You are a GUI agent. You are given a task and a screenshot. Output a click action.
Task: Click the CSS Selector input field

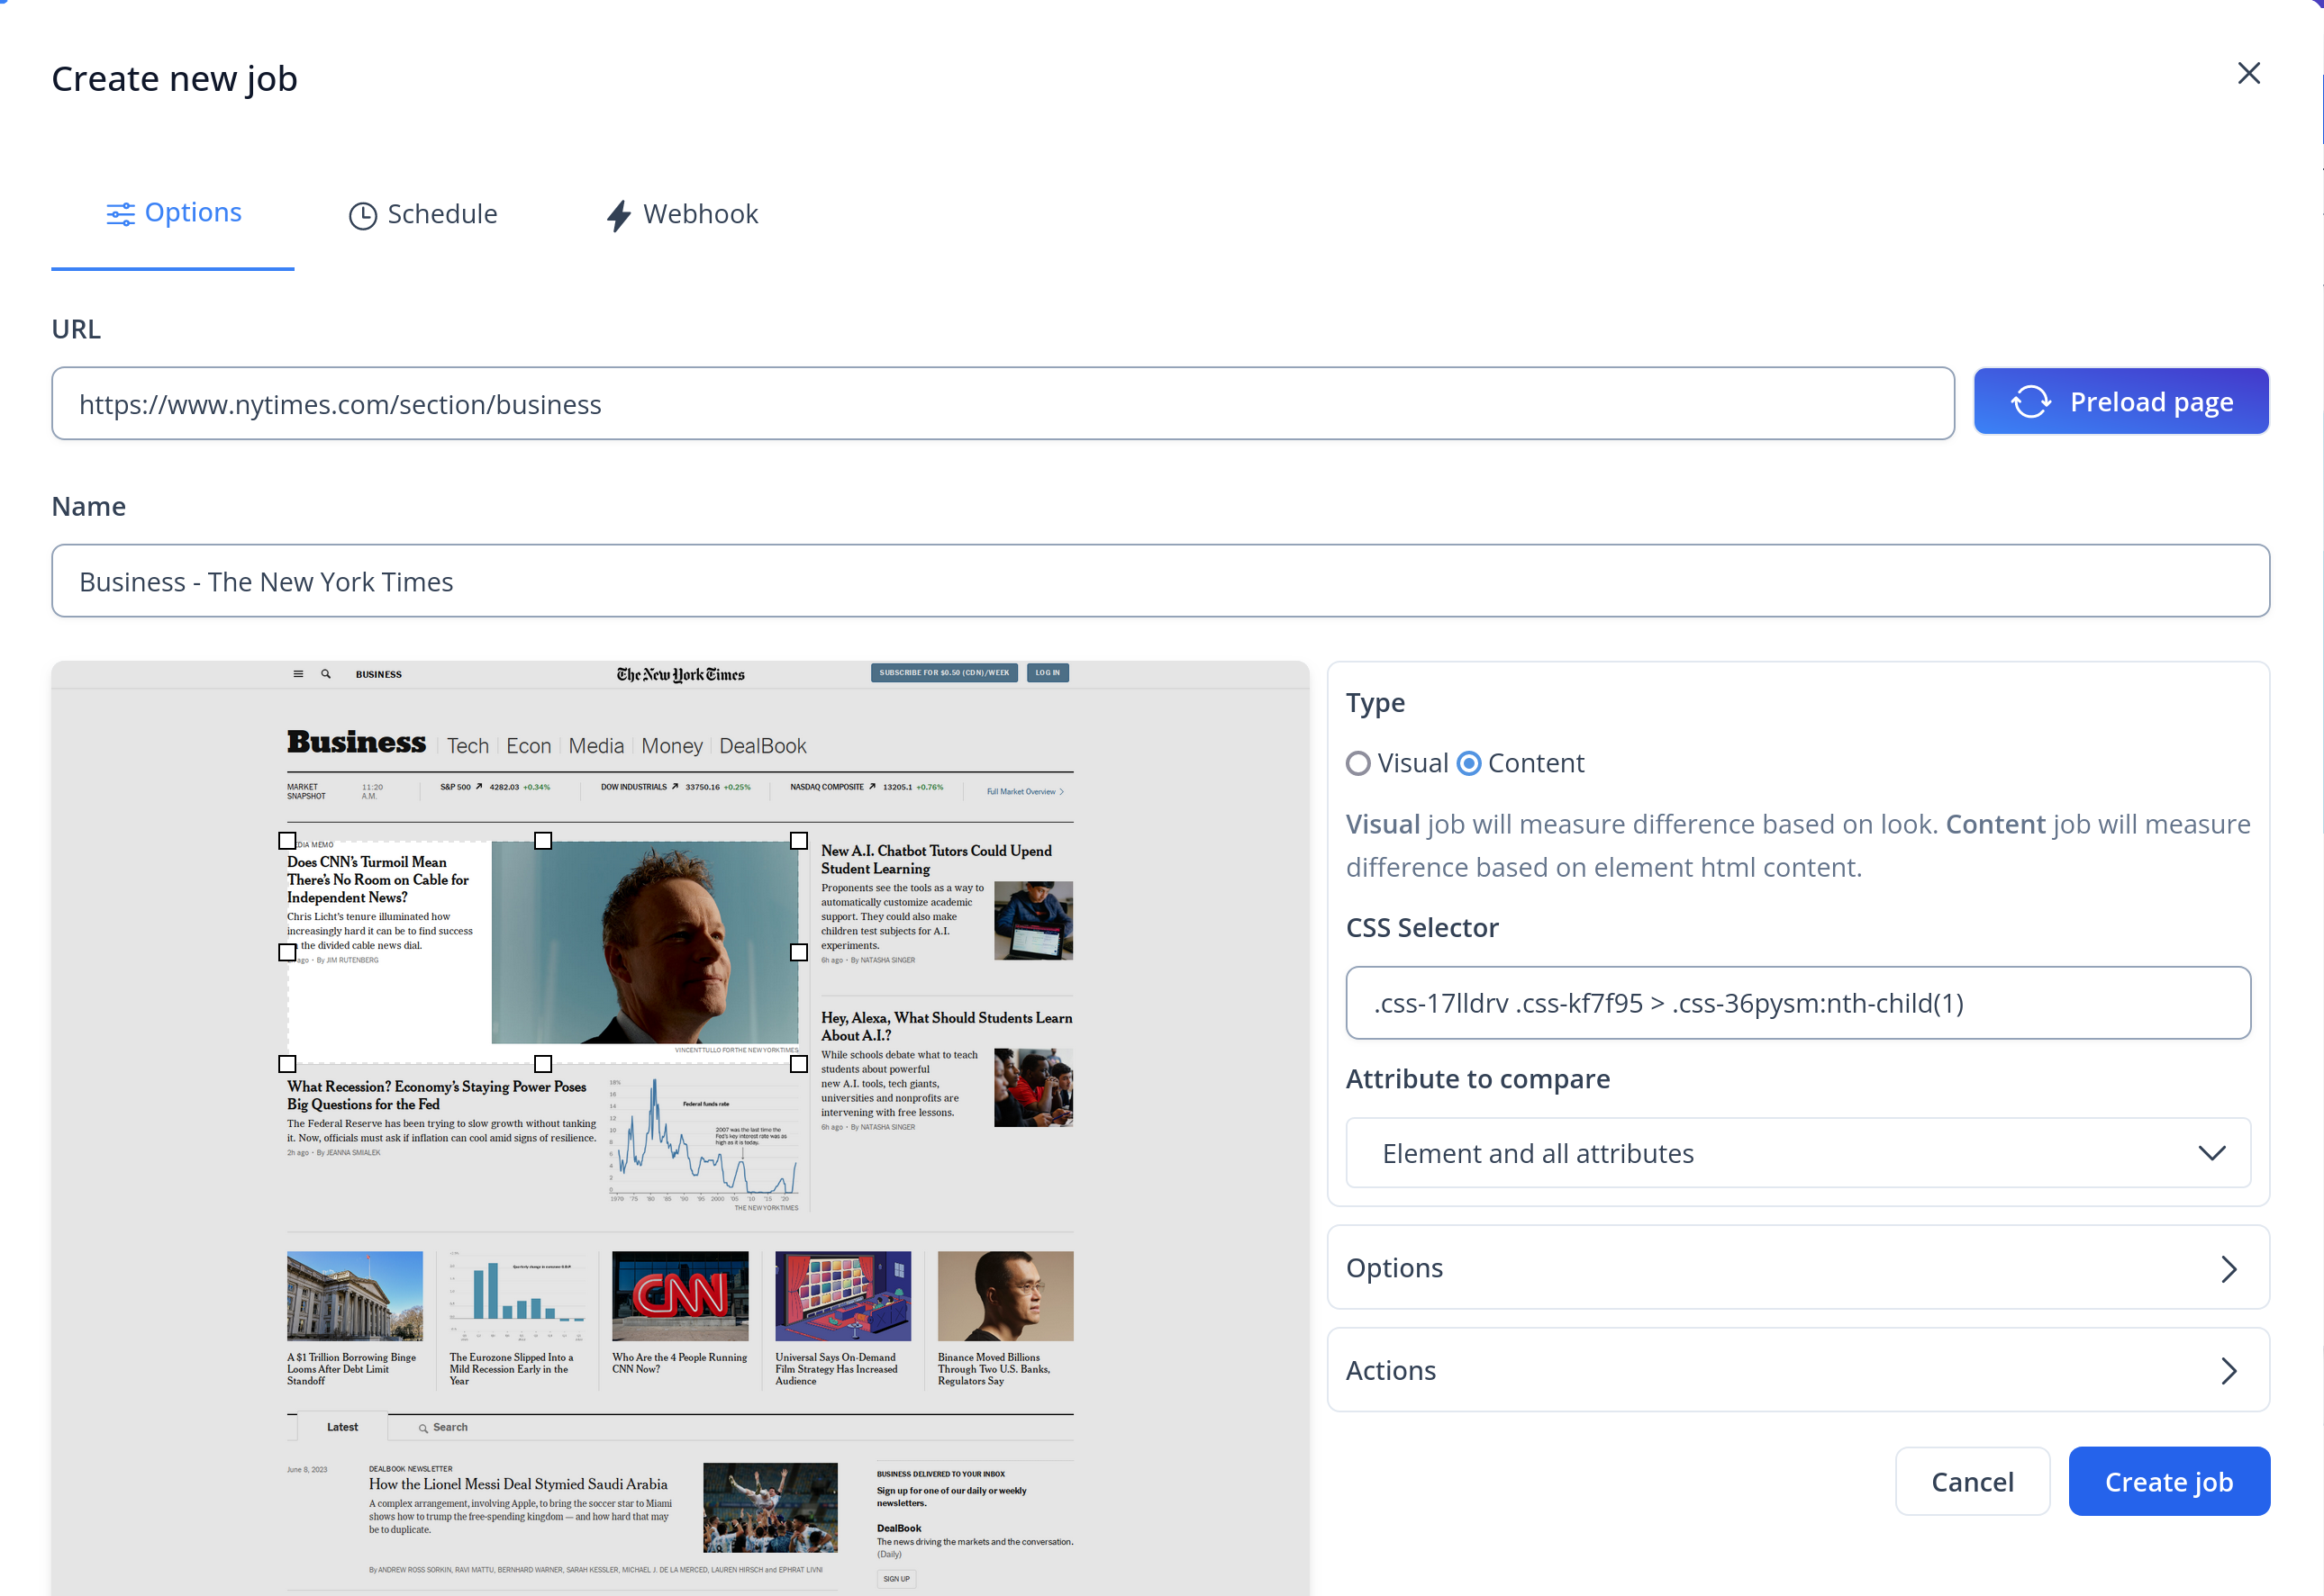tap(1798, 1003)
